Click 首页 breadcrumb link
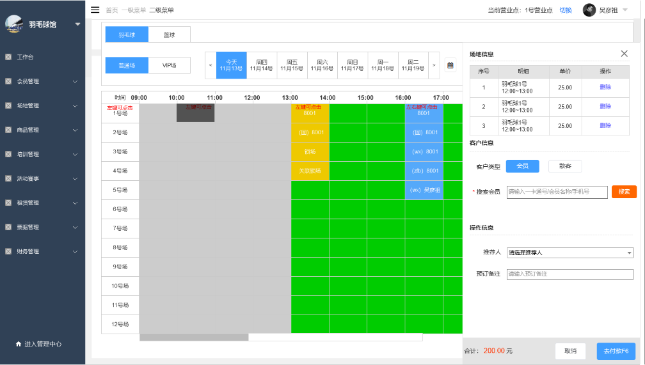 (x=112, y=10)
